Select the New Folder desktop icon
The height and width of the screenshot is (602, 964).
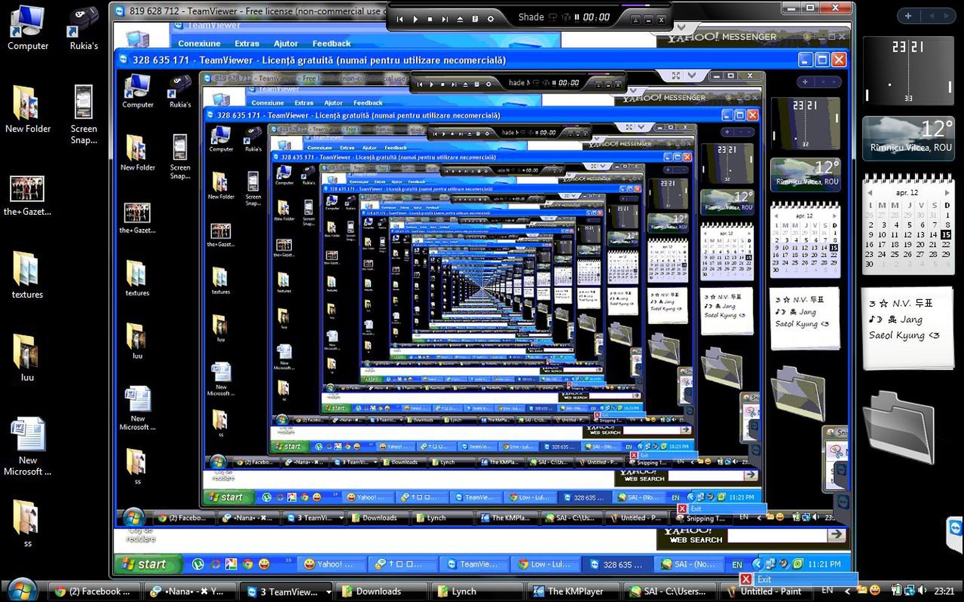pos(27,110)
